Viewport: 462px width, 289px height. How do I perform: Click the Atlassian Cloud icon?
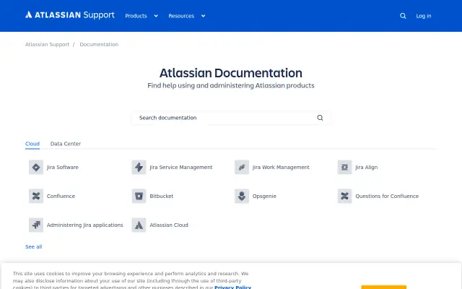click(139, 225)
